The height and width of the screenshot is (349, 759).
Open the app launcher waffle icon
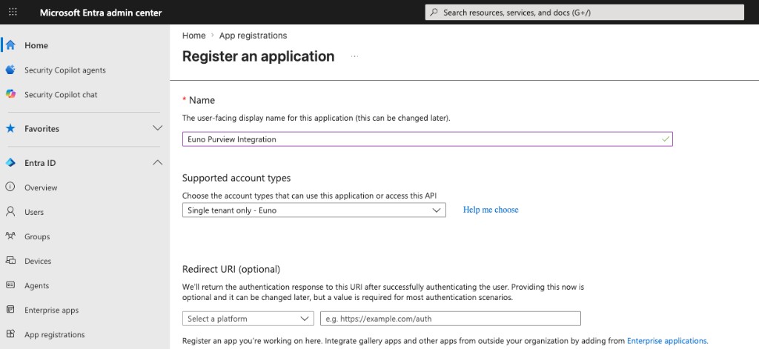point(13,12)
